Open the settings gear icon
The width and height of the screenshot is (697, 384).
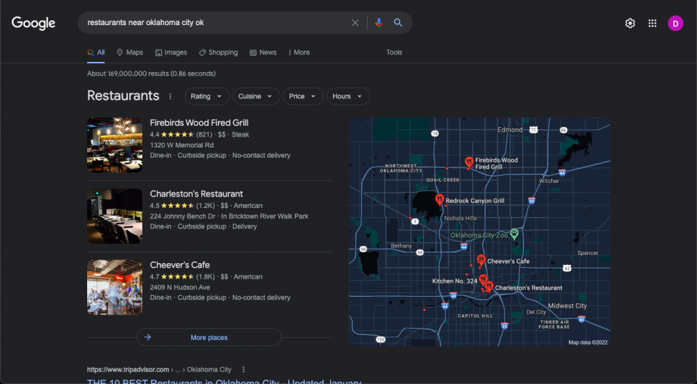tap(630, 23)
